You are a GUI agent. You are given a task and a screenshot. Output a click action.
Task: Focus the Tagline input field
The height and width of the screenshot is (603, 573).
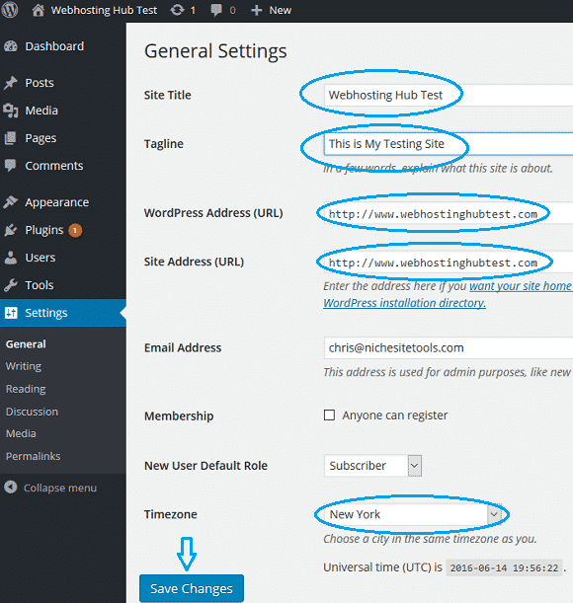pos(449,144)
